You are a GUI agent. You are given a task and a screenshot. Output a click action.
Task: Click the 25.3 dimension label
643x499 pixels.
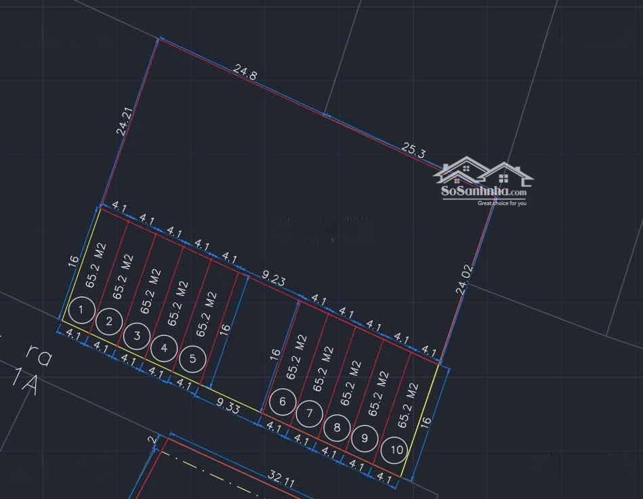[413, 150]
